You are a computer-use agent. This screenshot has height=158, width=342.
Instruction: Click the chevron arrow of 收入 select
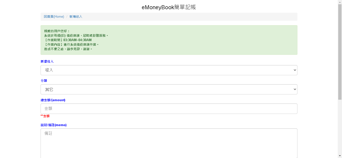tap(295, 70)
